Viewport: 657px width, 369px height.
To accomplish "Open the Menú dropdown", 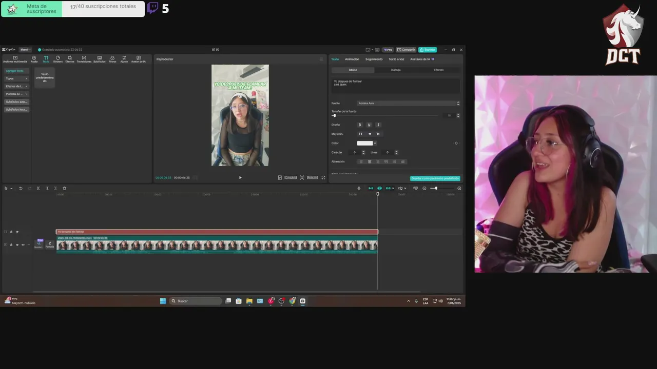I will [25, 50].
